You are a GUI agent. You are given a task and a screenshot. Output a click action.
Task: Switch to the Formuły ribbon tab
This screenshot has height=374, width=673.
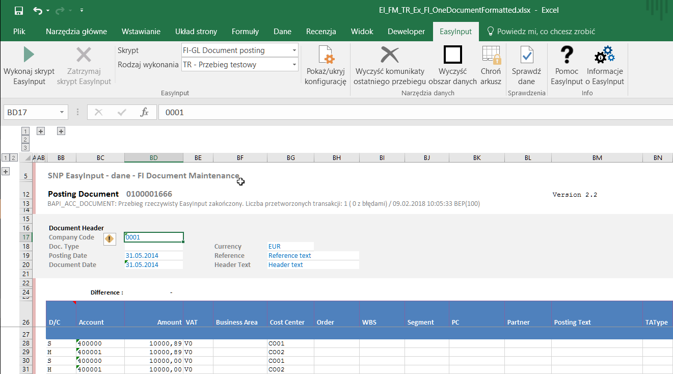click(245, 31)
